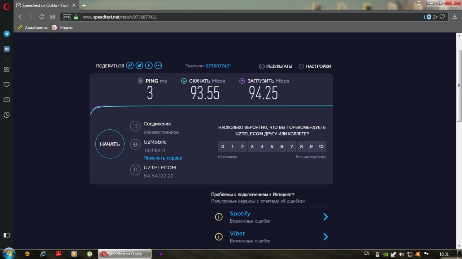Rate recommendation score 3

click(x=252, y=147)
